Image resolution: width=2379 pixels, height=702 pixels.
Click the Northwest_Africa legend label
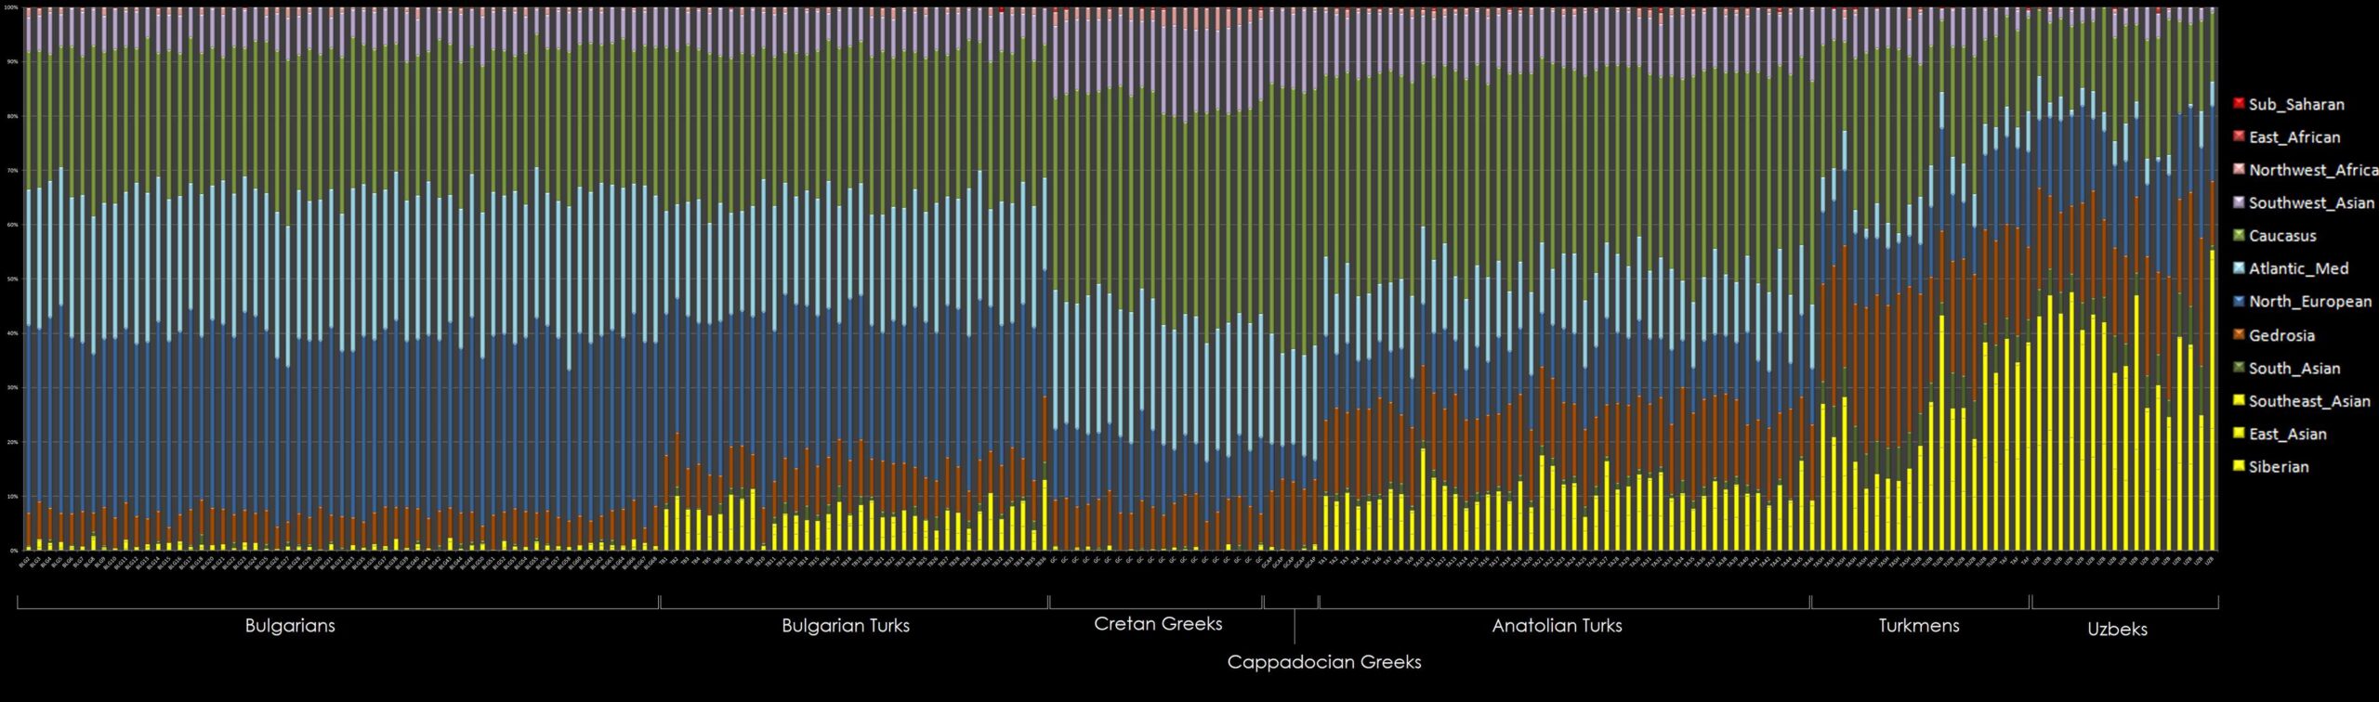pyautogui.click(x=2312, y=170)
